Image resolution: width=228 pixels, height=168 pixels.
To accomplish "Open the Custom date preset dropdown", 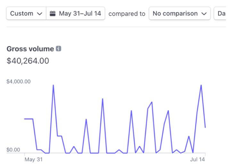I will [x=26, y=13].
